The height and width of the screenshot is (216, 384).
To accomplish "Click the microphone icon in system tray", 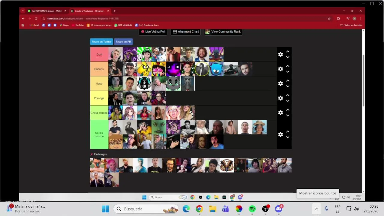I will [x=326, y=209].
